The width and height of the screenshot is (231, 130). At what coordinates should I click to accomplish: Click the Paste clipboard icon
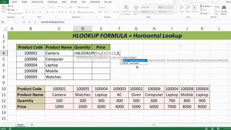[4, 8]
